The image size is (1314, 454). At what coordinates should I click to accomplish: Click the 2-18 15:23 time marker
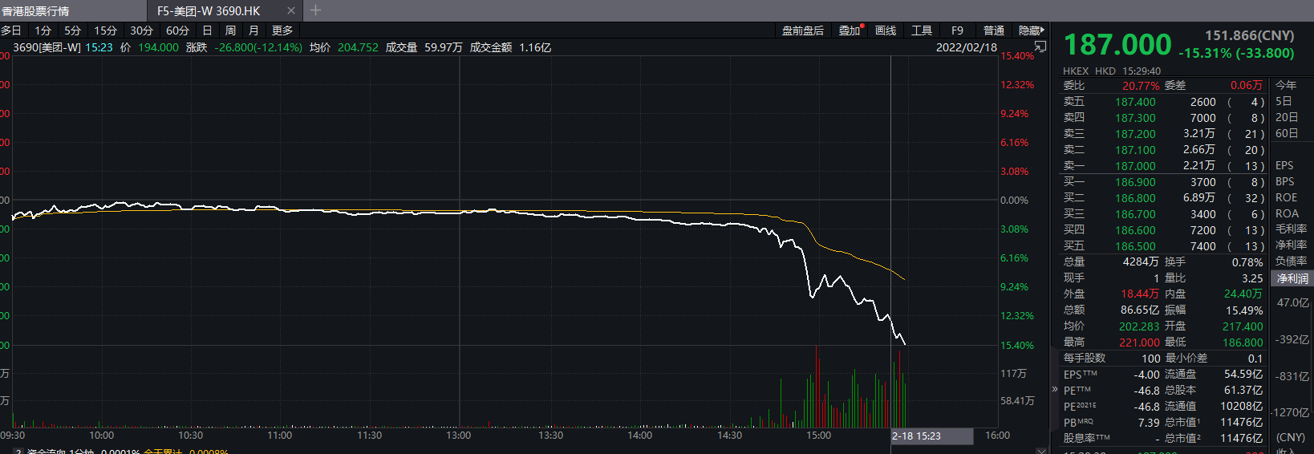tap(916, 436)
